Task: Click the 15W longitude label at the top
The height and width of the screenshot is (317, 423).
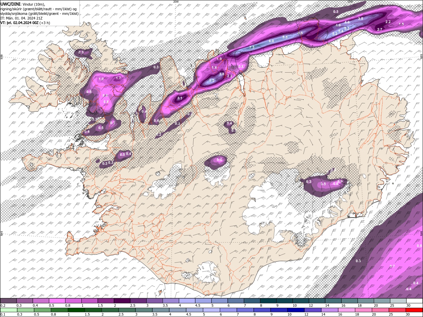Action: coord(350,2)
